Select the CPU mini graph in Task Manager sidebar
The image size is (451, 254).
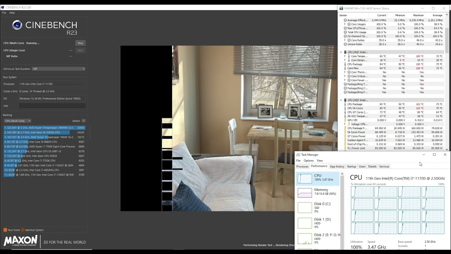click(x=305, y=179)
